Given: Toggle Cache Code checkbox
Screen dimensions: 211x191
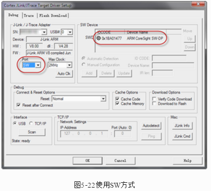Looking at the screenshot, I should (117, 99).
